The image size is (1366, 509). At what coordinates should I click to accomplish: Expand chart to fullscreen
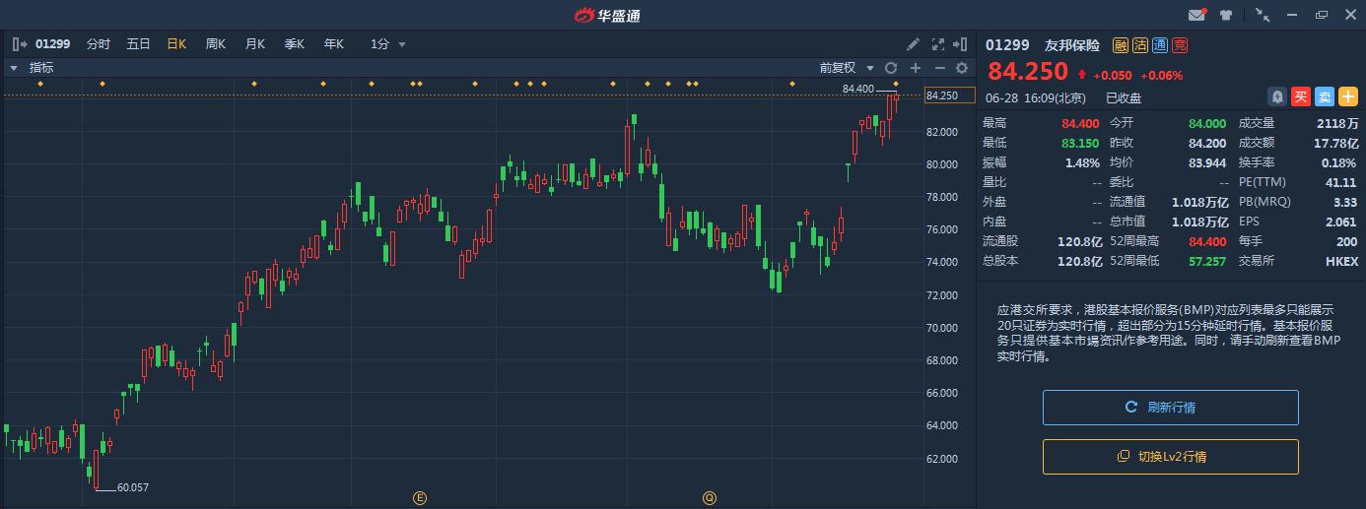pyautogui.click(x=938, y=44)
